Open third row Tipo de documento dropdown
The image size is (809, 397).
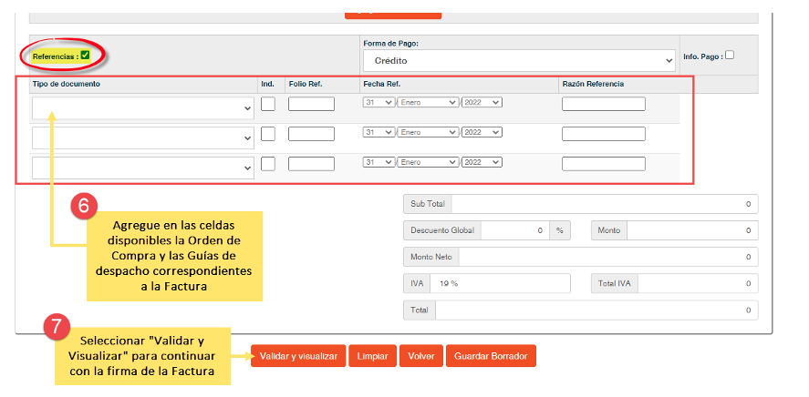tap(143, 168)
